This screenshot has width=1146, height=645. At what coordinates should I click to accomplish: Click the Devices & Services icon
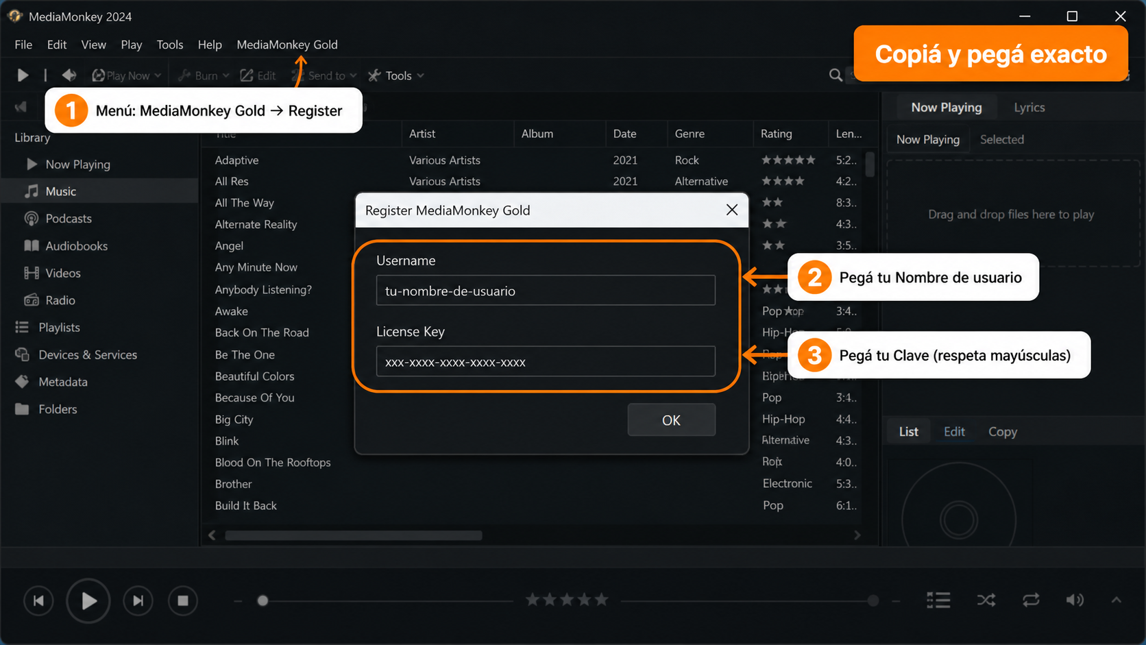coord(22,355)
